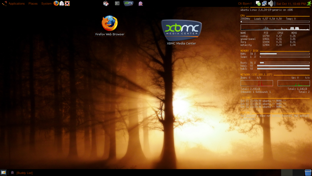The width and height of the screenshot is (312, 176).
Task: Open the chat status tray icon
Action: point(258,3)
